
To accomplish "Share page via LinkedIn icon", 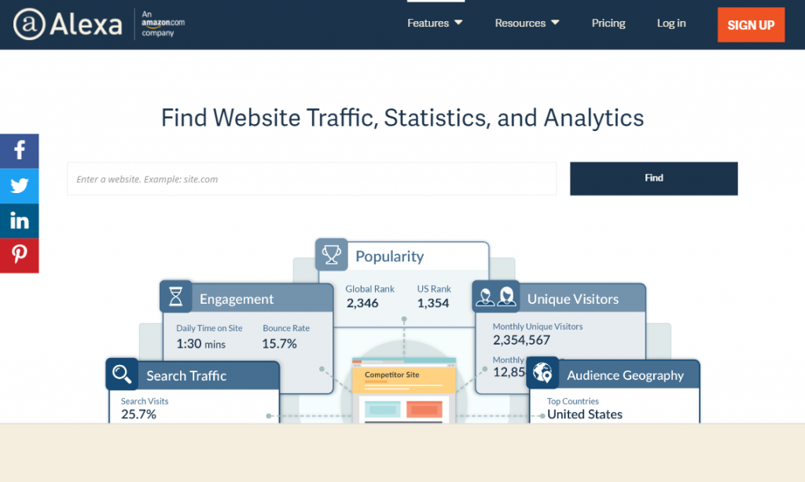I will point(19,221).
